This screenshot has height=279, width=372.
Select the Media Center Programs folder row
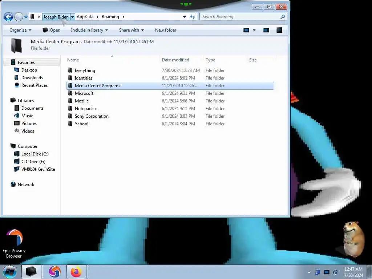[170, 86]
